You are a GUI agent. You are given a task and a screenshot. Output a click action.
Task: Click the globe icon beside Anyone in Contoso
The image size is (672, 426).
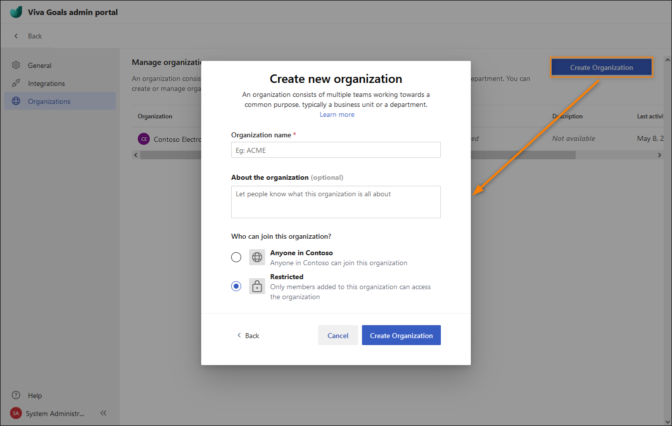tap(257, 257)
